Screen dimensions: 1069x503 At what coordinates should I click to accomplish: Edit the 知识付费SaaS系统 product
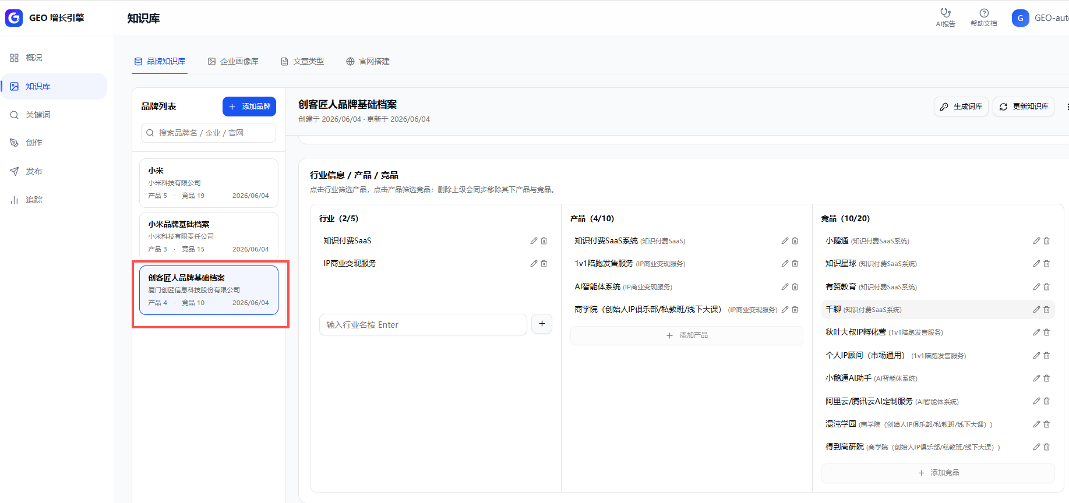785,241
